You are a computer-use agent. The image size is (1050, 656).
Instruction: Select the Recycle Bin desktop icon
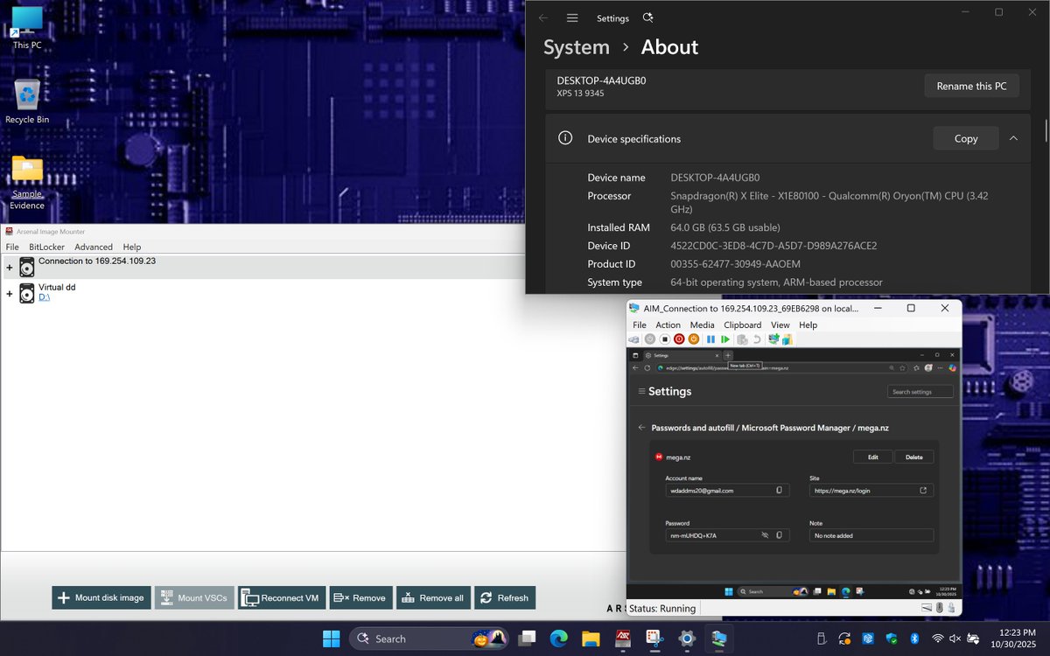point(27,101)
